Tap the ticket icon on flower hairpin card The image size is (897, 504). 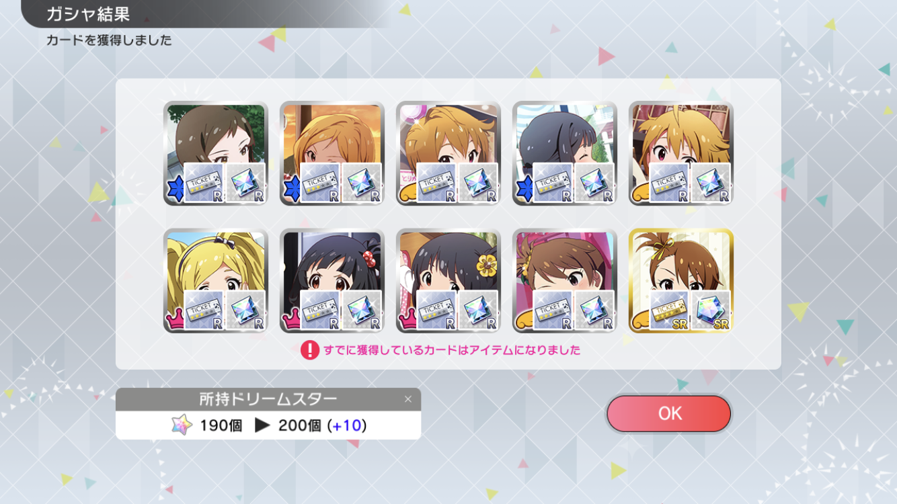pyautogui.click(x=436, y=310)
